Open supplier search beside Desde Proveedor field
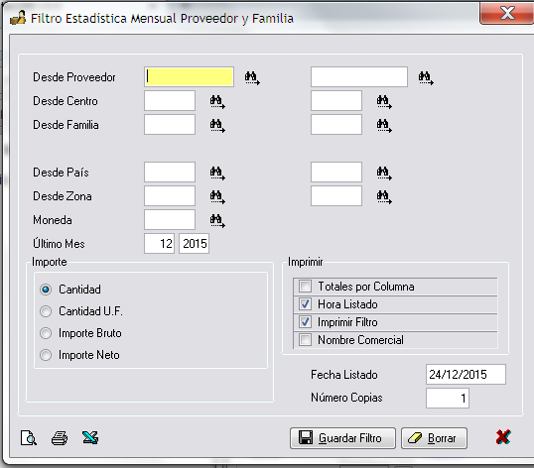 tap(252, 78)
